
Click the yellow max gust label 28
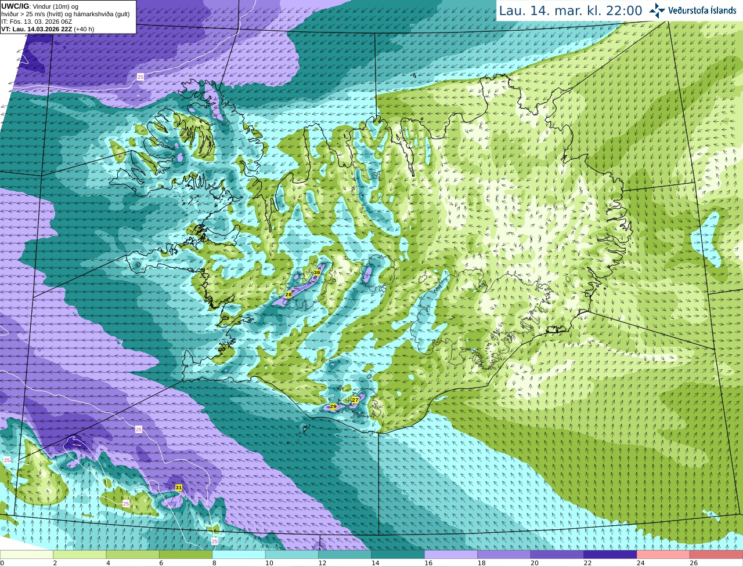click(x=288, y=295)
